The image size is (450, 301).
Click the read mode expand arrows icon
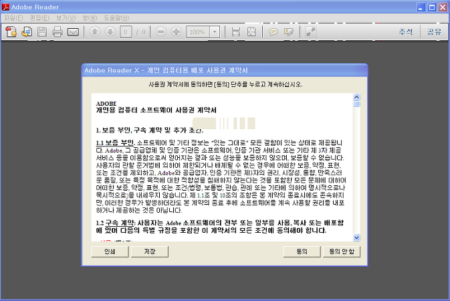311,31
